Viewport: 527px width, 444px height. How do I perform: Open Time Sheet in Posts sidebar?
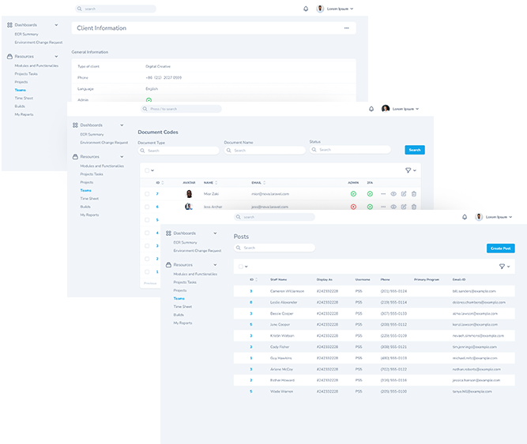[x=183, y=306]
